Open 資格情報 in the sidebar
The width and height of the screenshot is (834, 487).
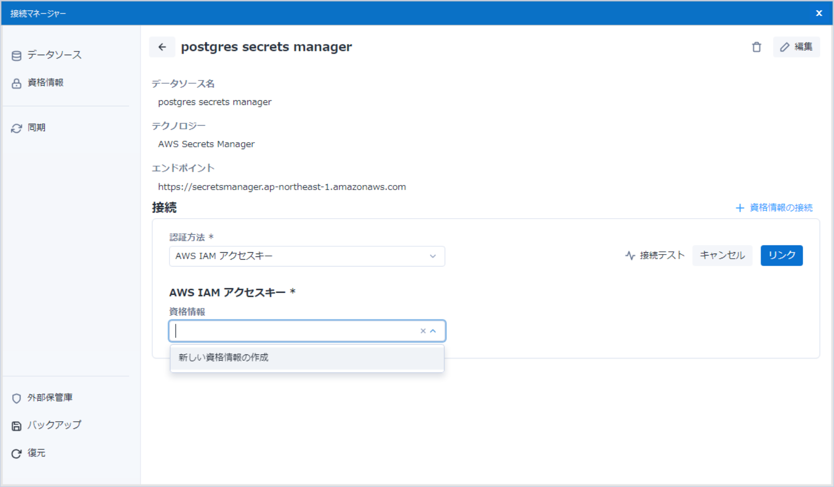pyautogui.click(x=38, y=82)
